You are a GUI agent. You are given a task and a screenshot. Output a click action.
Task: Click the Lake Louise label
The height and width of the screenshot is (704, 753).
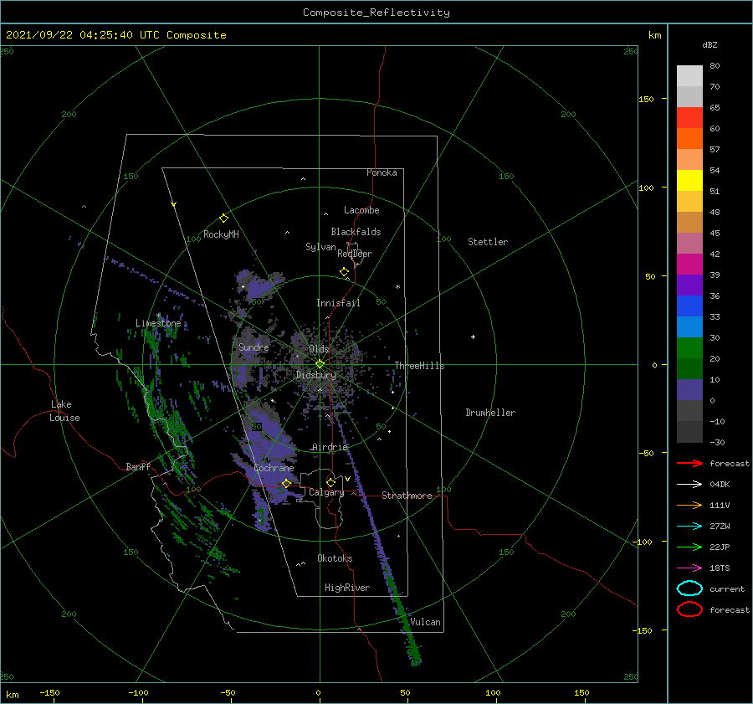64,411
